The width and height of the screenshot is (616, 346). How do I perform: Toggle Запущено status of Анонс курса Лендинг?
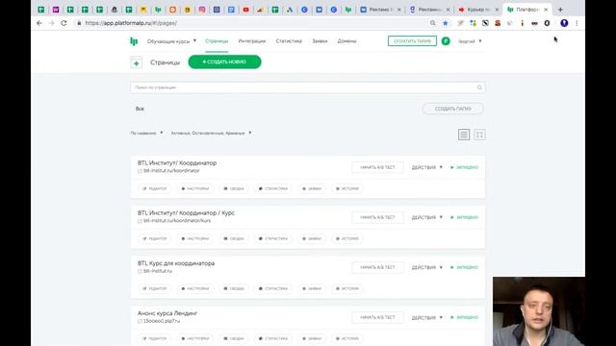(464, 317)
